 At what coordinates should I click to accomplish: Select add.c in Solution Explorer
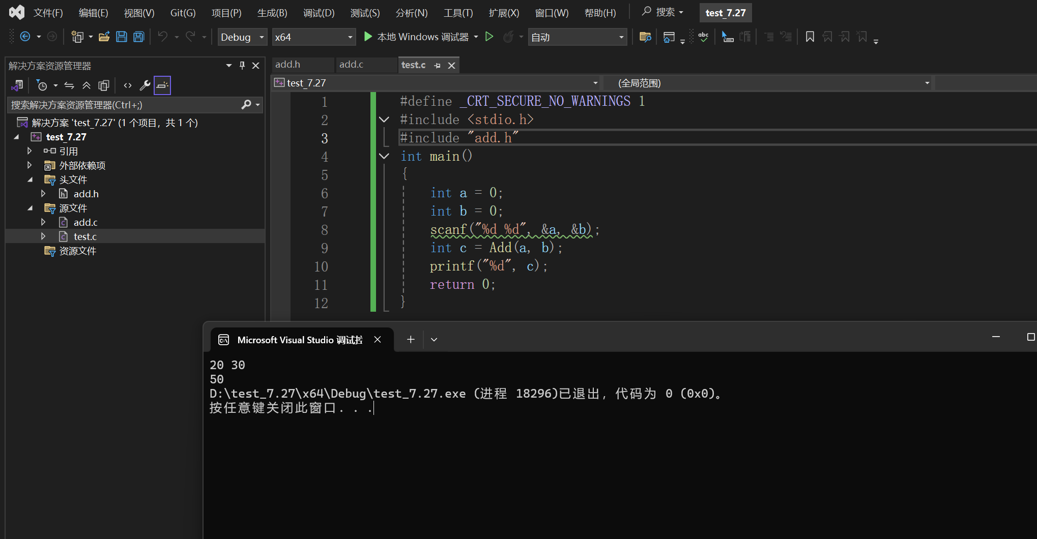85,222
